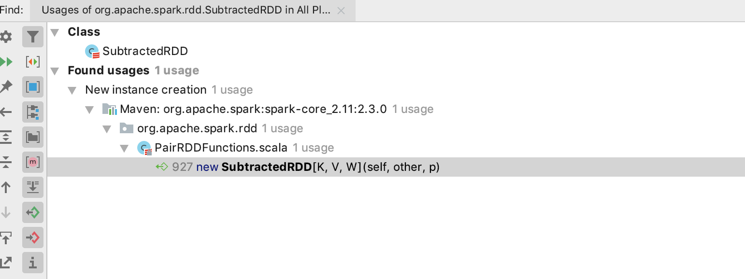Pin the usages tab
Viewport: 745px width, 279px height.
click(6, 87)
